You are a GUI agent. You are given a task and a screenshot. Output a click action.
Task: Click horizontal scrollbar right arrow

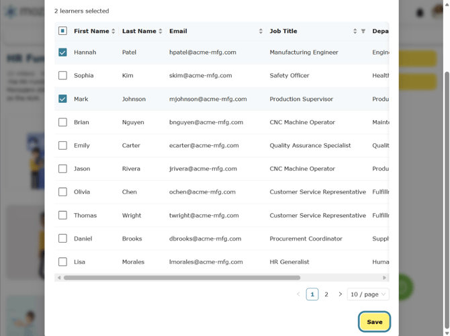tap(385, 278)
